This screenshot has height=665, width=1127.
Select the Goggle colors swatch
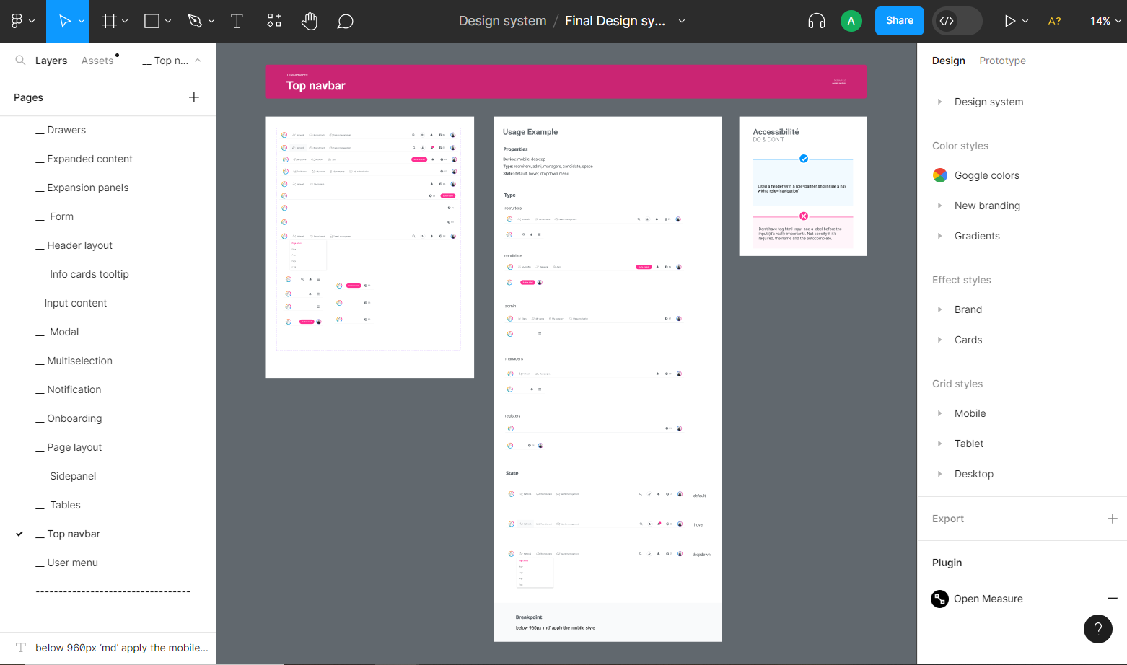[x=940, y=175]
